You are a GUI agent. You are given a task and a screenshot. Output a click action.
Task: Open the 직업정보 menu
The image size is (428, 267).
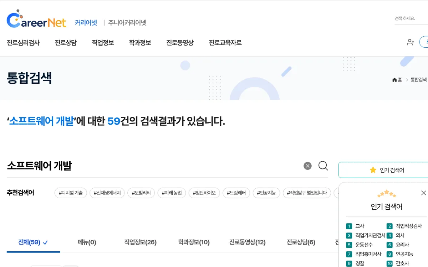(x=103, y=43)
